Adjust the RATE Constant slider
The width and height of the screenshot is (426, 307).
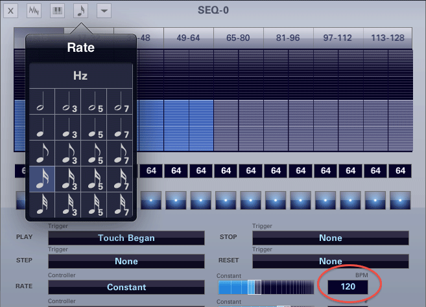pos(266,287)
